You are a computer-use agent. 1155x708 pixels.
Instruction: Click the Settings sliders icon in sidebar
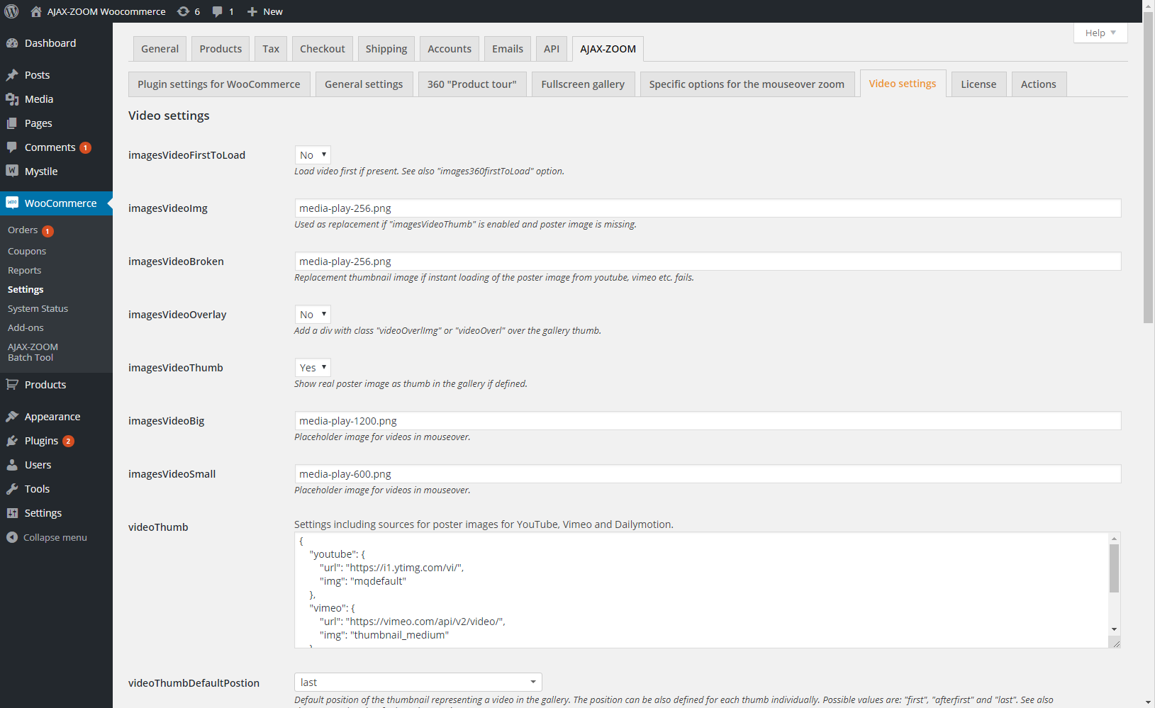coord(12,513)
